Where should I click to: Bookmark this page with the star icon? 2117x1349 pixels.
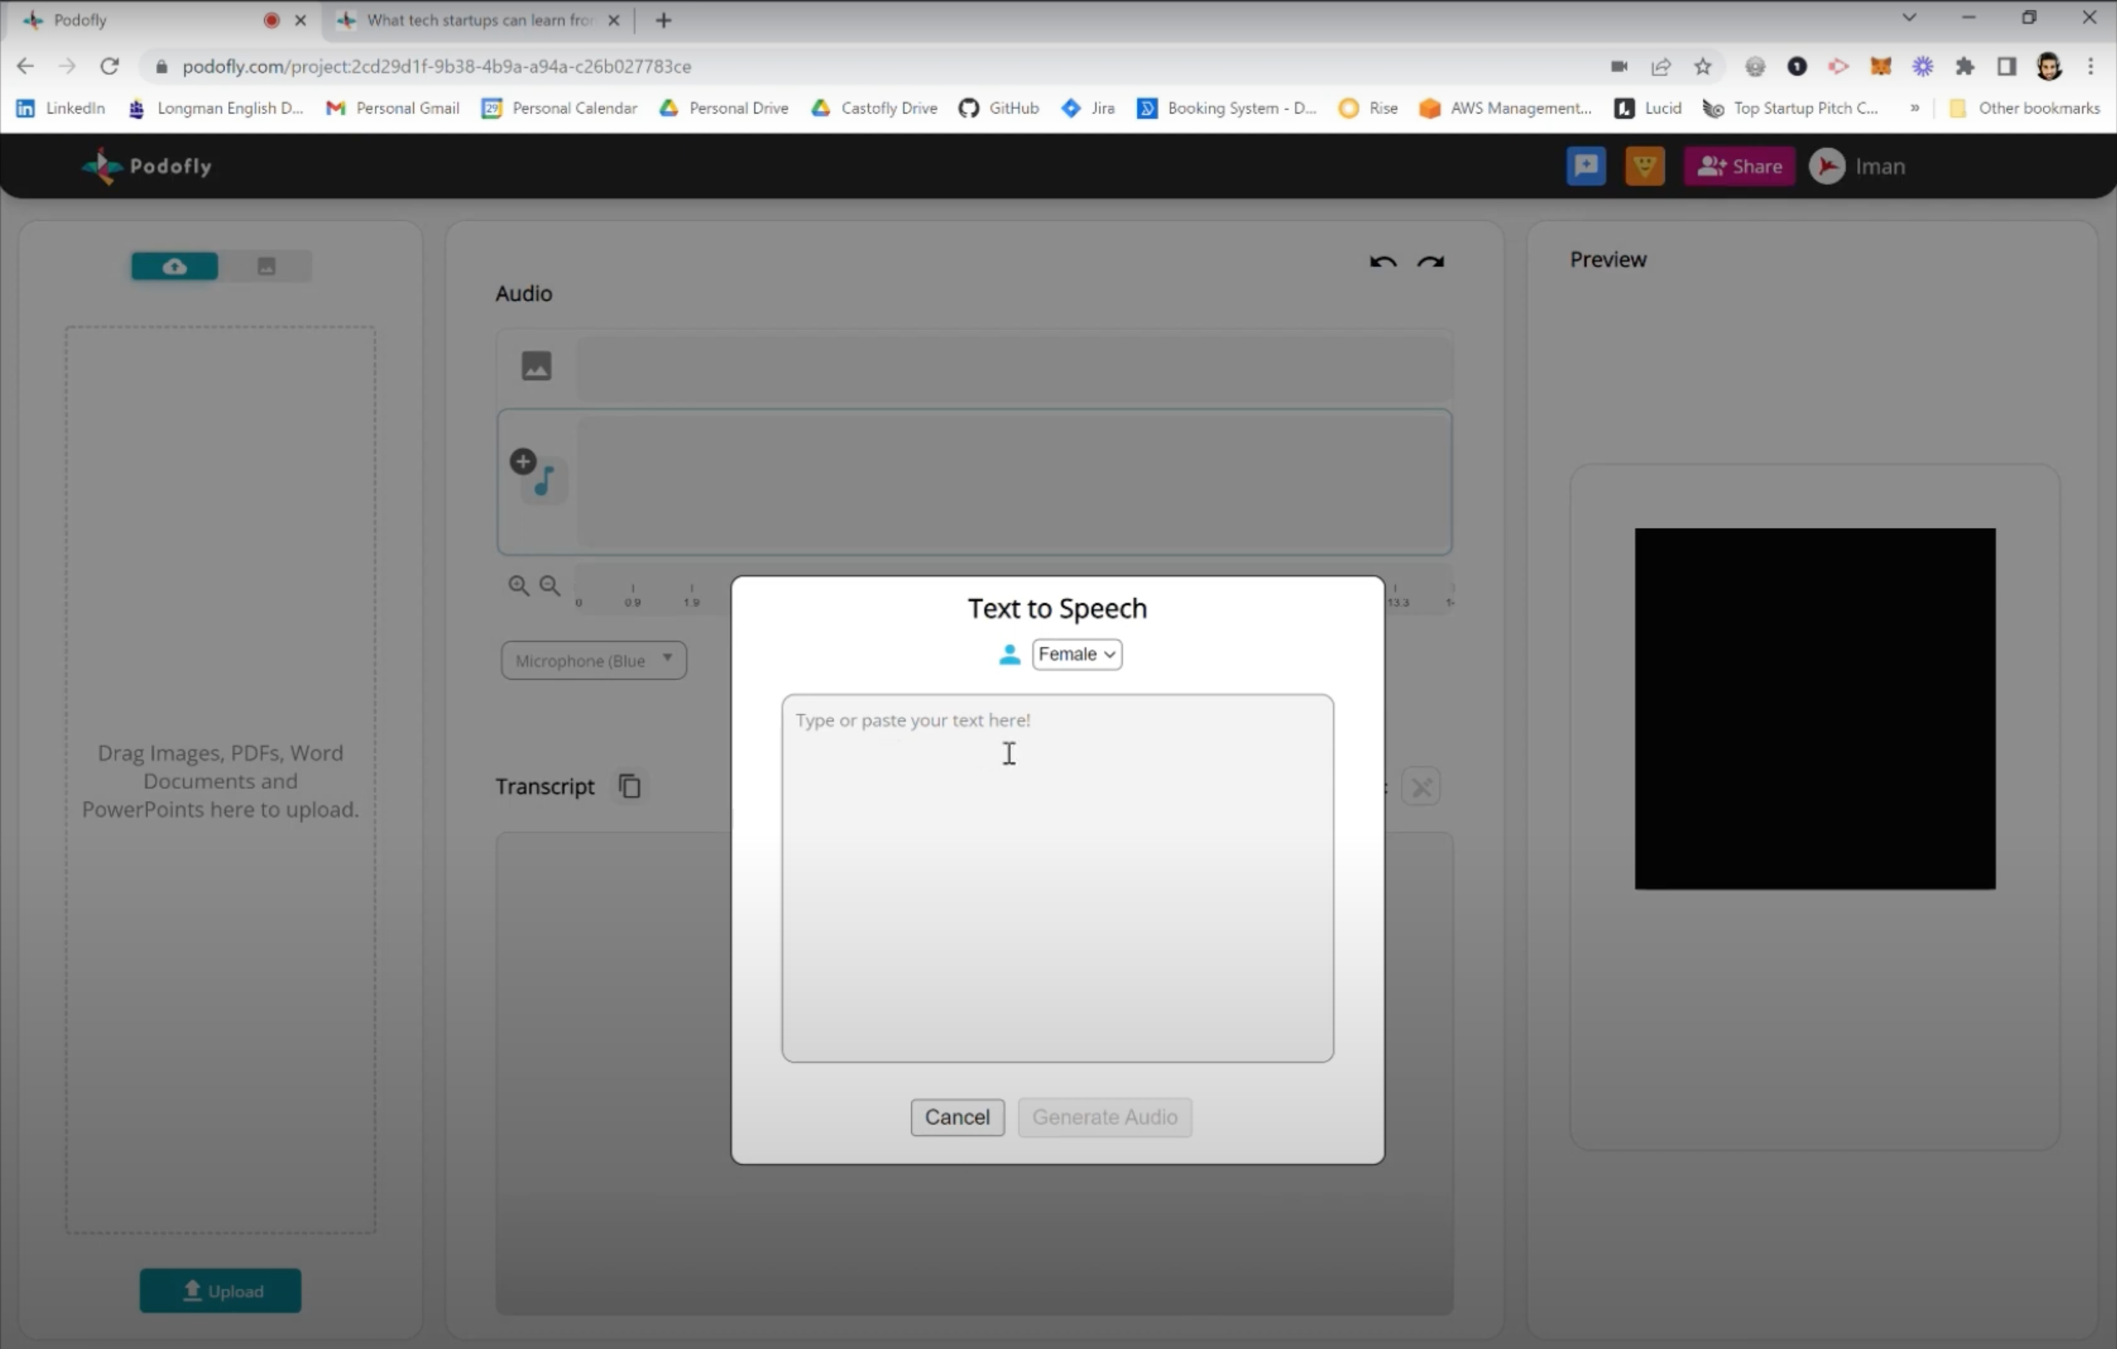click(x=1703, y=66)
